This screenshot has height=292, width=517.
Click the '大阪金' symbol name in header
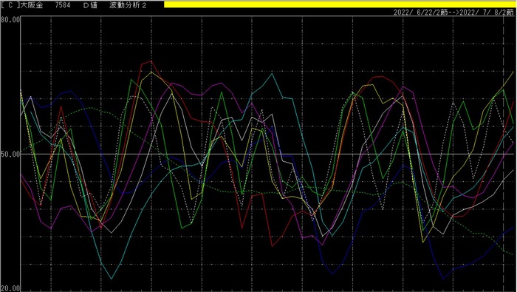point(32,5)
